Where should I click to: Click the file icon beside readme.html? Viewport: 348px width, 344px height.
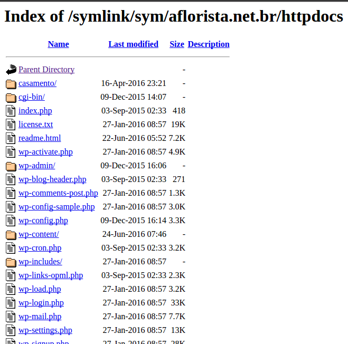(11, 138)
